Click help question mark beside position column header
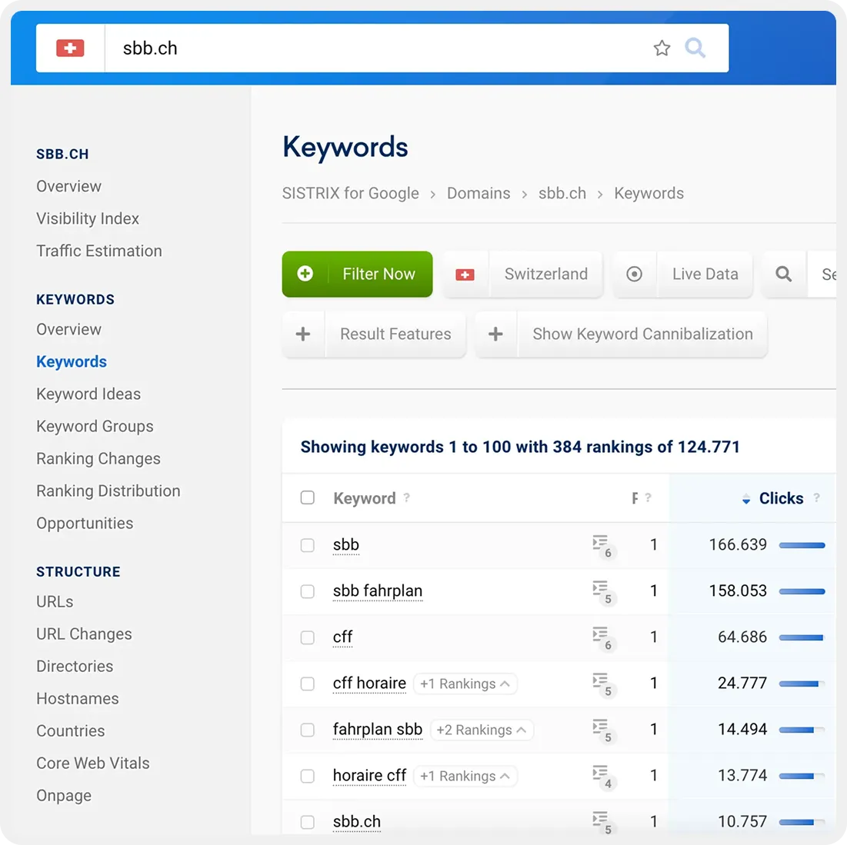The image size is (847, 845). (649, 497)
